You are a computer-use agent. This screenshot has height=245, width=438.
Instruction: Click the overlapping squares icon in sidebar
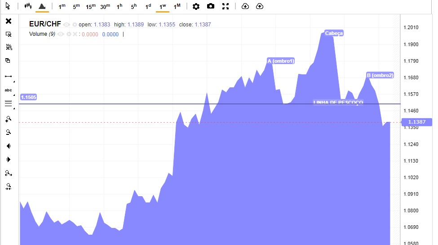click(x=8, y=60)
